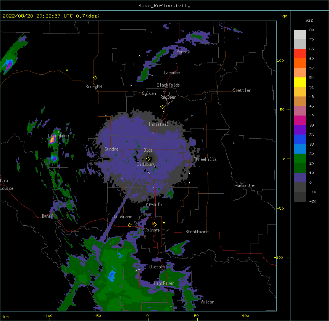
Task: Select the Olds city label
Action: [x=148, y=150]
